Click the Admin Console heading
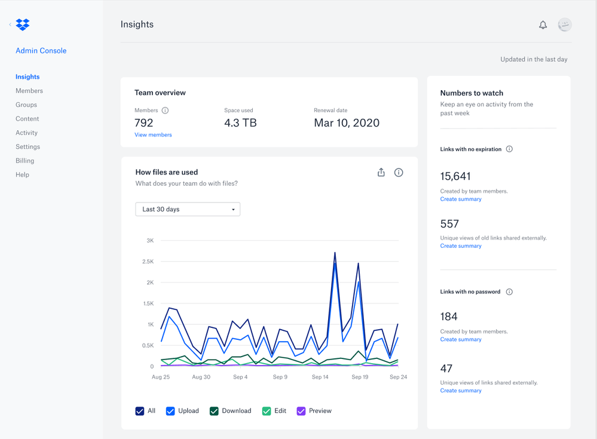This screenshot has height=439, width=597. pyautogui.click(x=41, y=51)
